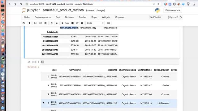The image size is (198, 111).
Task: Click the Out[55] output prompt
Action: [x=33, y=67]
